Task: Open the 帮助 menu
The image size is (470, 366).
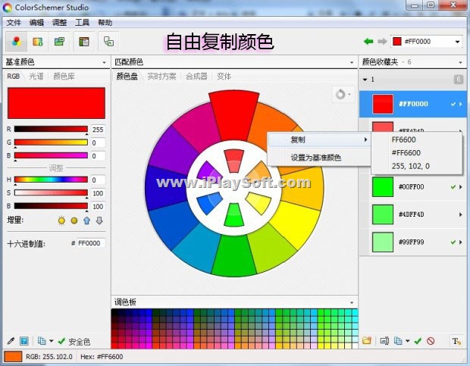Action: click(105, 23)
